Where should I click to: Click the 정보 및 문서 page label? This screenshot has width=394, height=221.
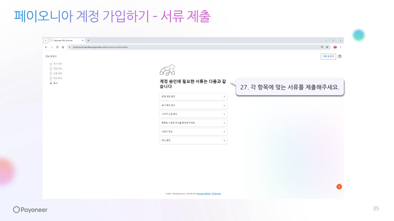(51, 56)
